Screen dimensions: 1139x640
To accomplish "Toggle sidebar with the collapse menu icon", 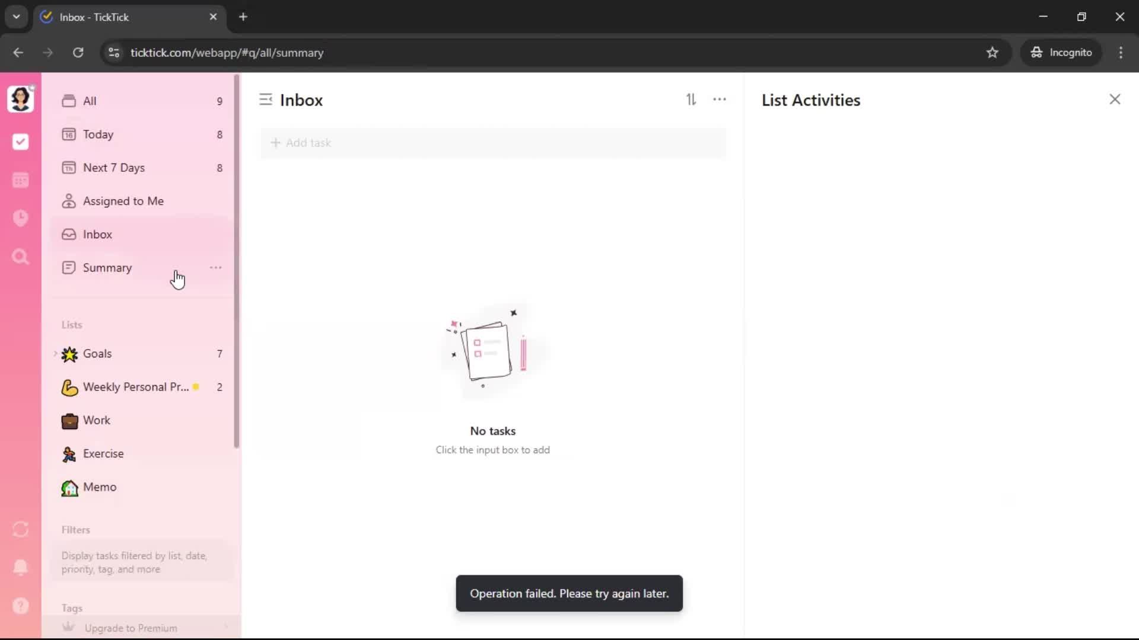I will click(266, 100).
